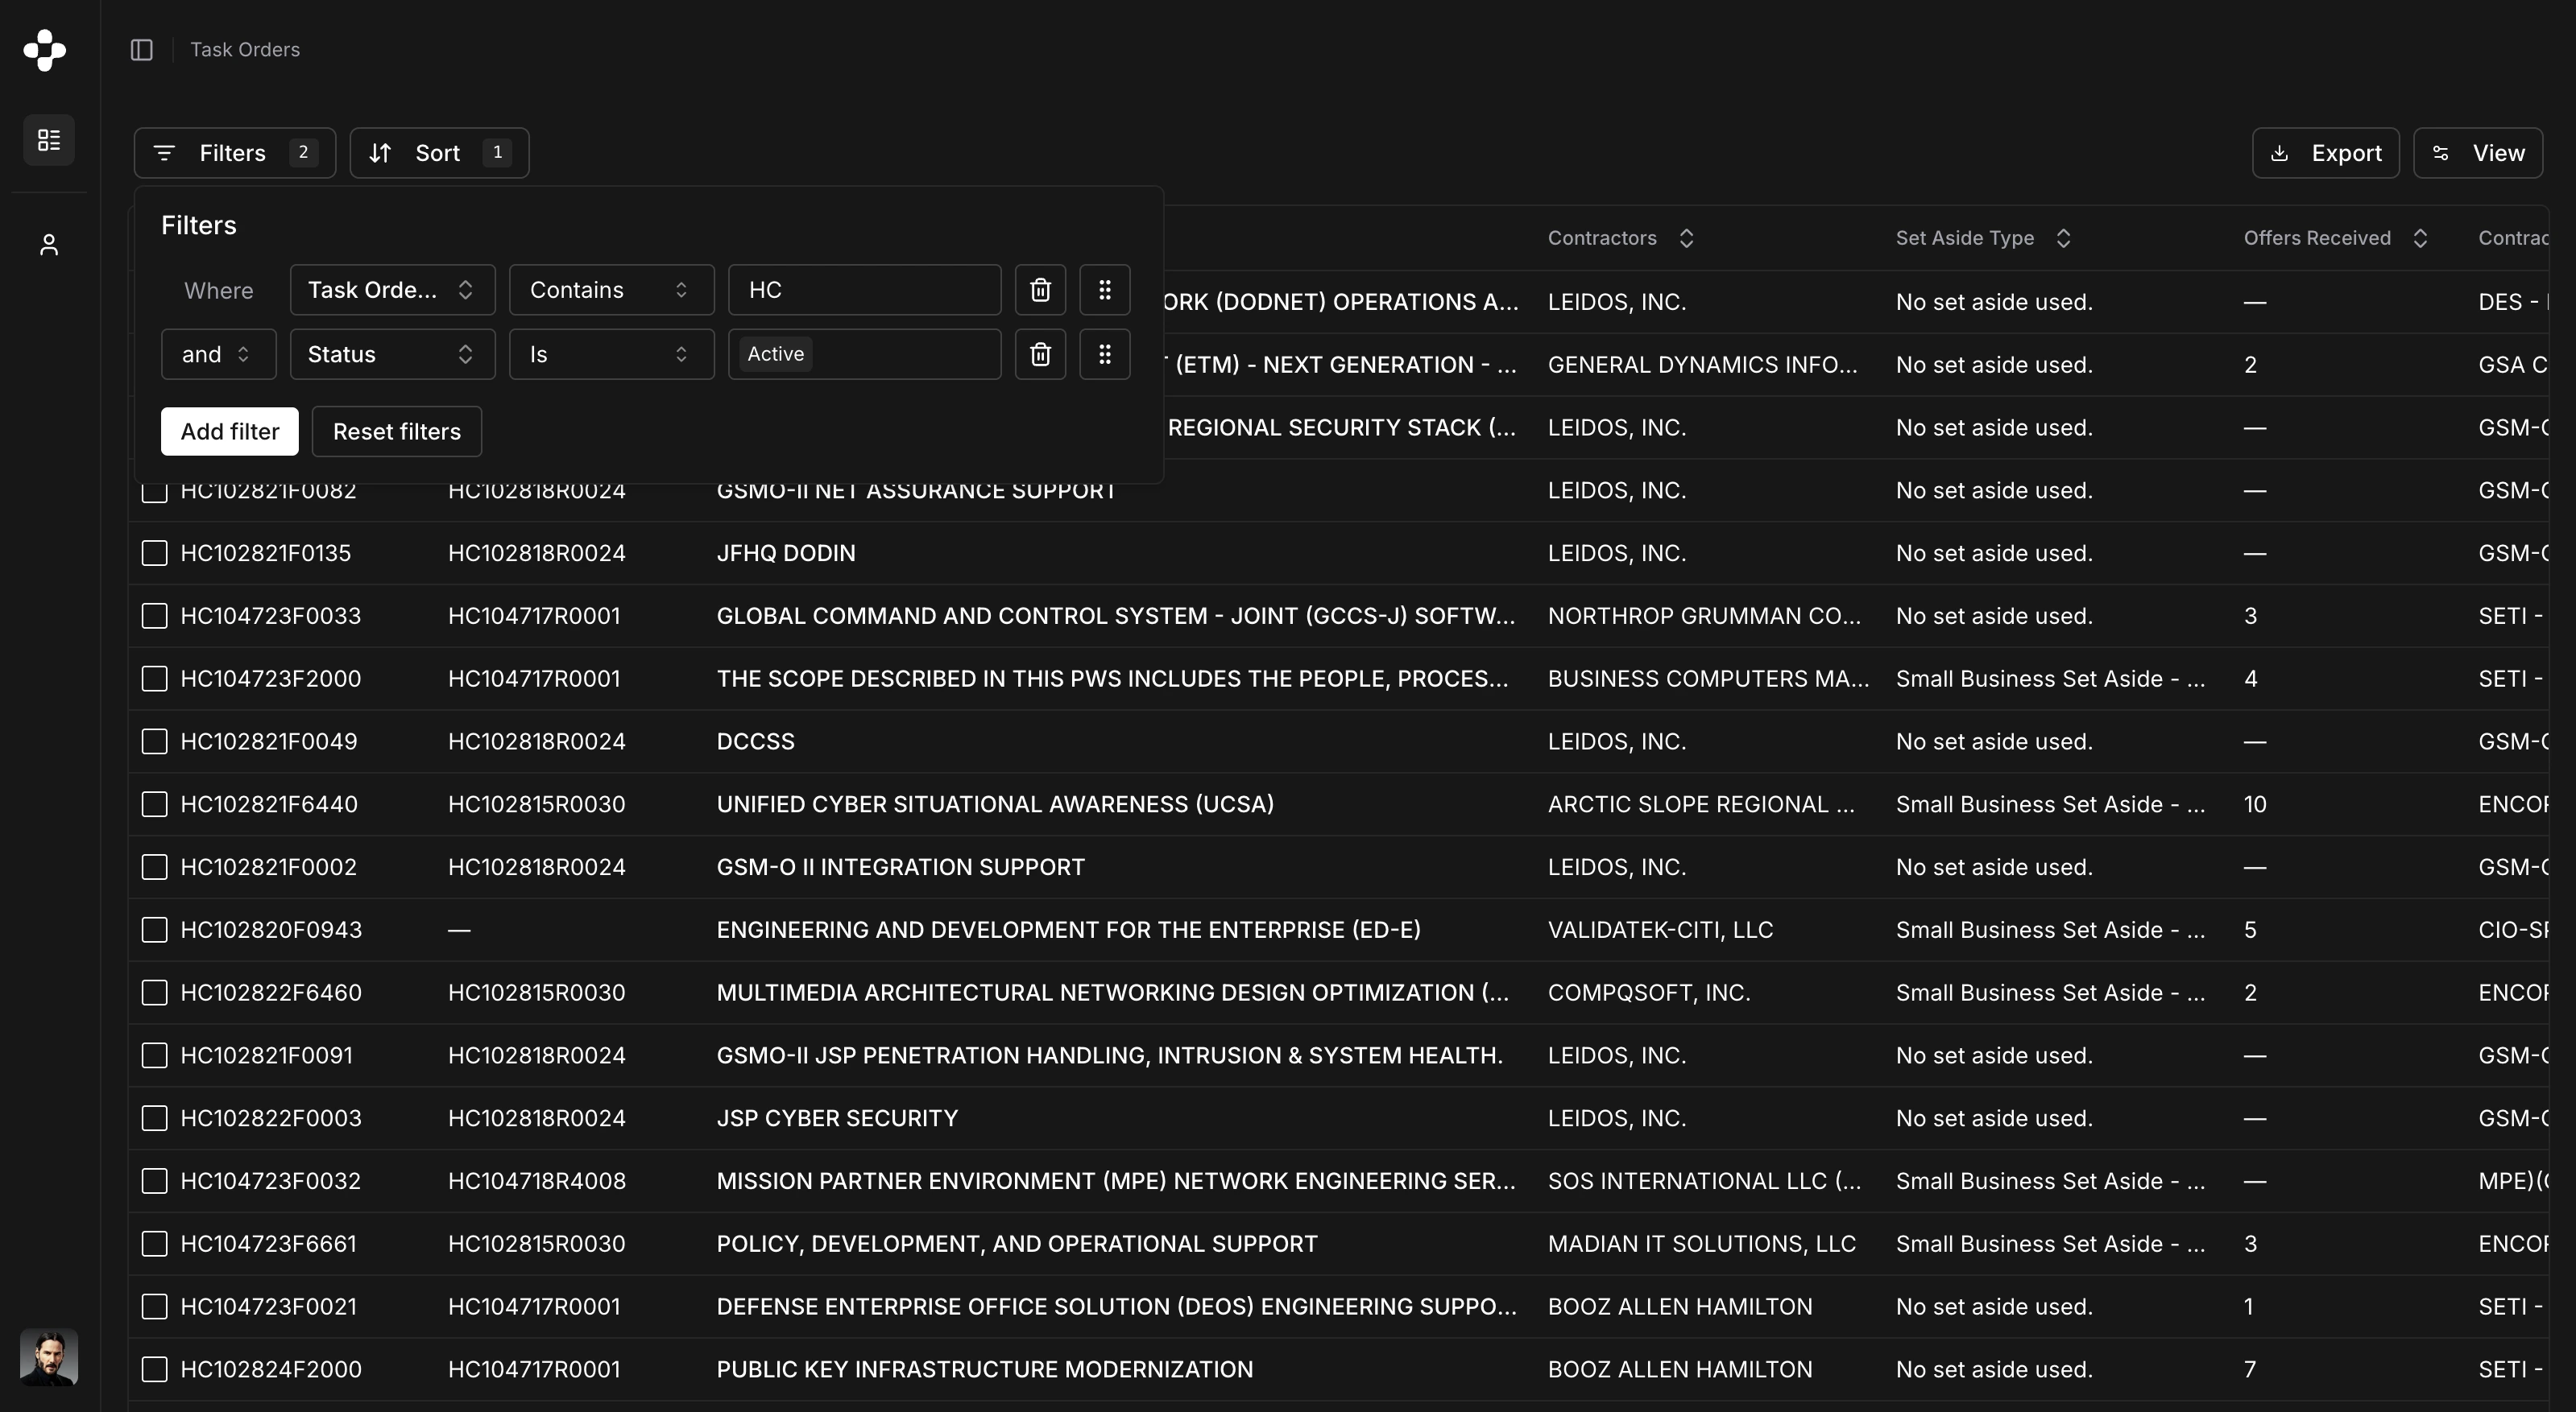Open the Task Order field dropdown
Screen dimensions: 2576x1412
pos(393,290)
